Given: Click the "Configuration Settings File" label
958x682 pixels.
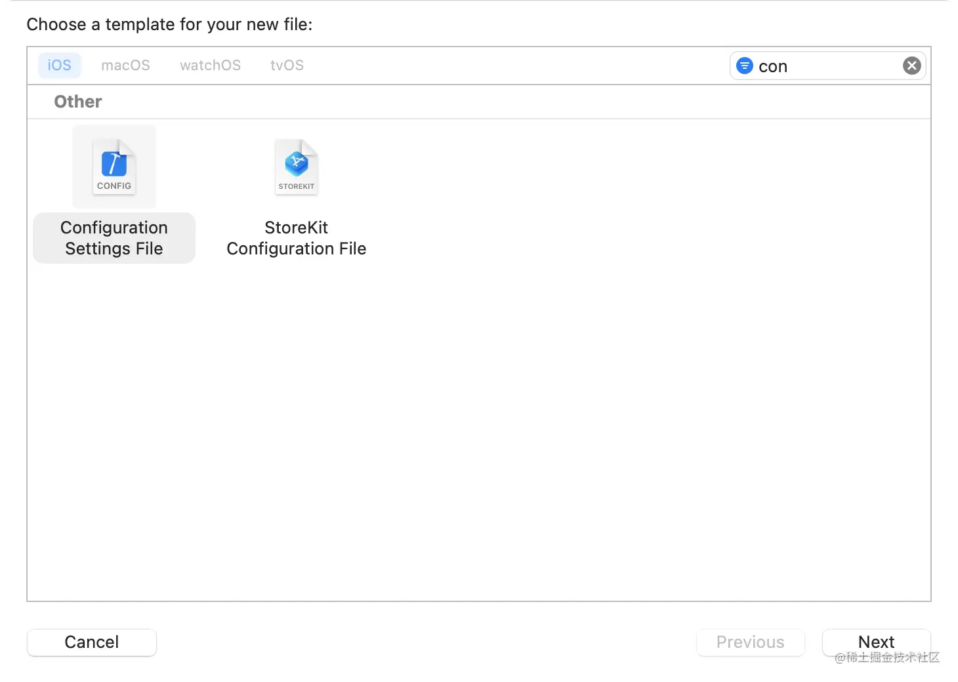Looking at the screenshot, I should click(x=114, y=238).
